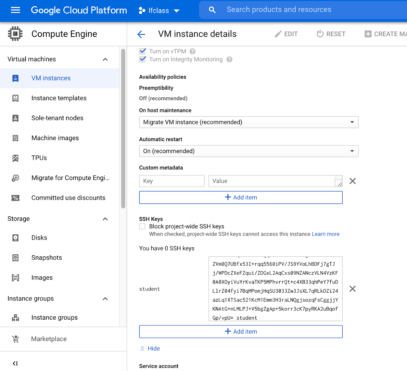Viewport: 407px width, 371px height.
Task: Remove the student SSH key
Action: pos(353,289)
